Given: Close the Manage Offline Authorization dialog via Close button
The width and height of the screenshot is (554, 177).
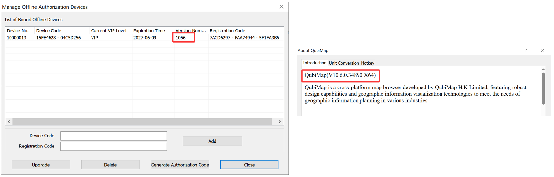Looking at the screenshot, I should point(249,165).
